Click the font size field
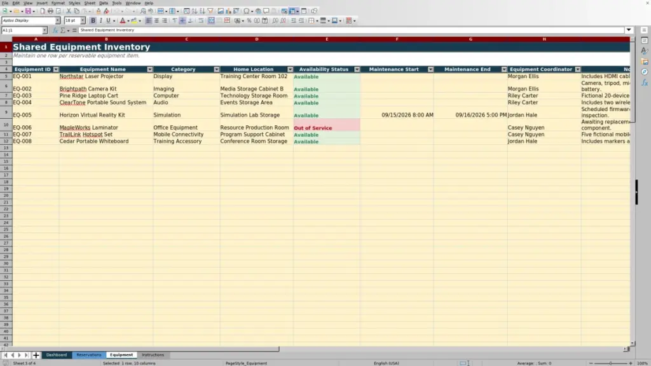Viewport: 651px width, 366px height. pos(72,21)
